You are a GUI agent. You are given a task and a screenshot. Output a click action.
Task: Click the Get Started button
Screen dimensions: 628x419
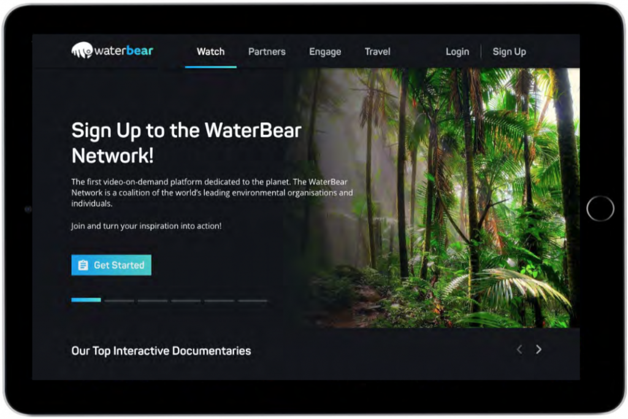tap(112, 265)
